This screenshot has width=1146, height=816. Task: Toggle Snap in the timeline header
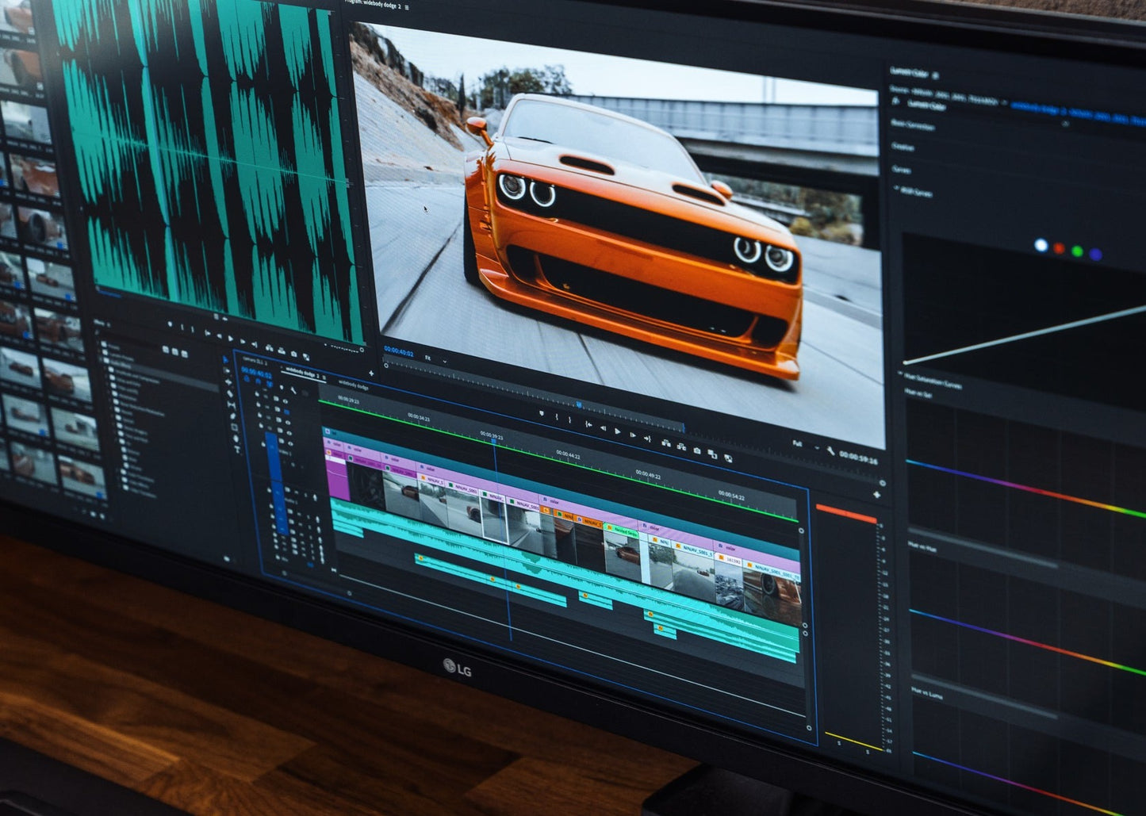[258, 381]
